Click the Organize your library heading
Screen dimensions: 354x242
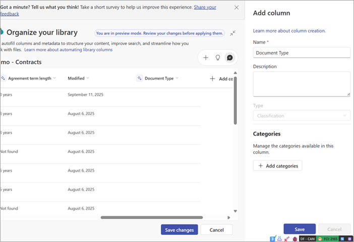click(x=42, y=32)
